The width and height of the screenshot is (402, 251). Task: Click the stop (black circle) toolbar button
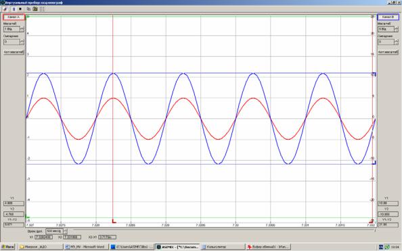(20, 9)
